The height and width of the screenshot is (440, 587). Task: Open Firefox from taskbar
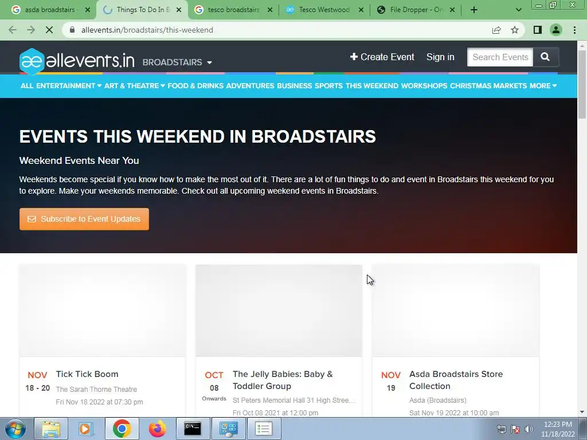(x=157, y=429)
